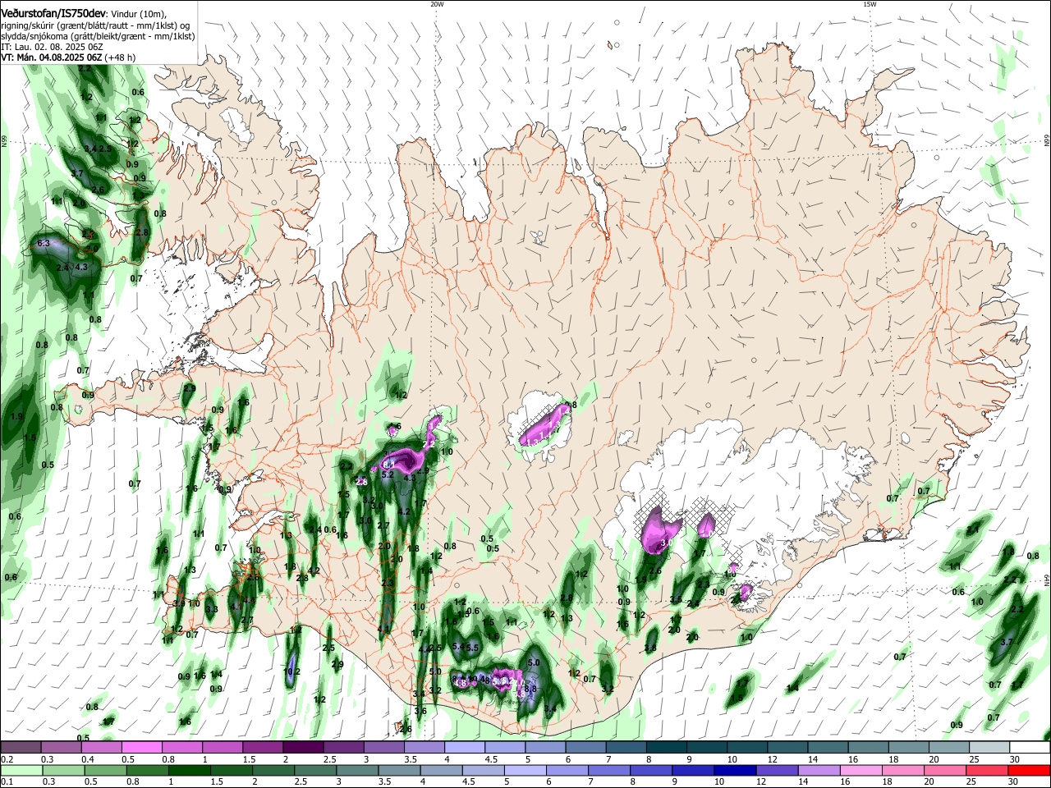The width and height of the screenshot is (1051, 788).
Task: Click the Veðurstofan/IS750dev map title
Action: (x=53, y=12)
